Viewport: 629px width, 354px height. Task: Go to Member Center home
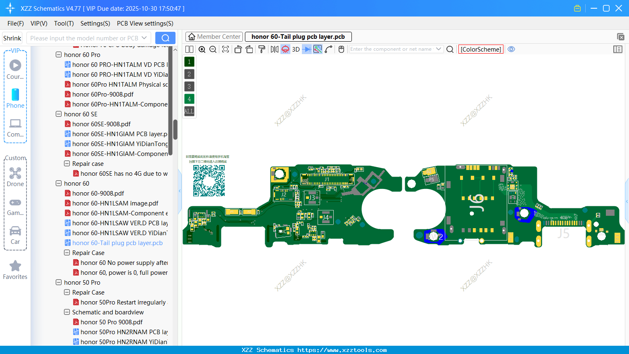click(214, 37)
